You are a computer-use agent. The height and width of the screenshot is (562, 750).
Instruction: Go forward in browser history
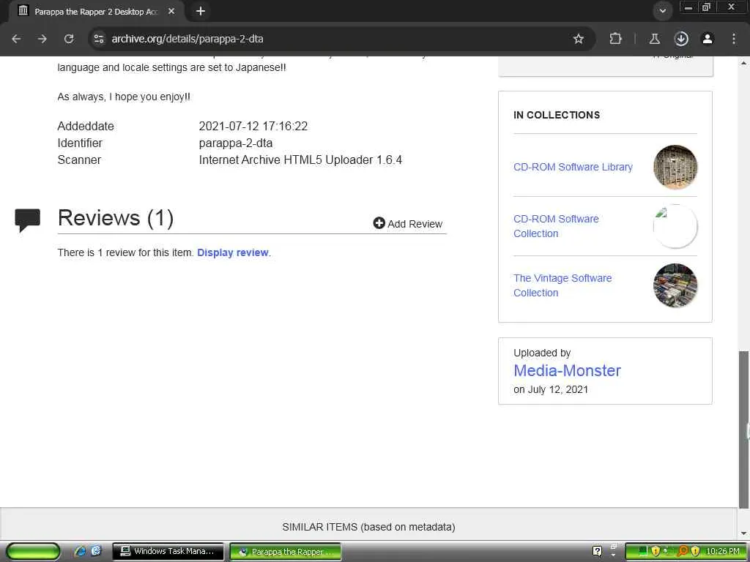(x=42, y=39)
